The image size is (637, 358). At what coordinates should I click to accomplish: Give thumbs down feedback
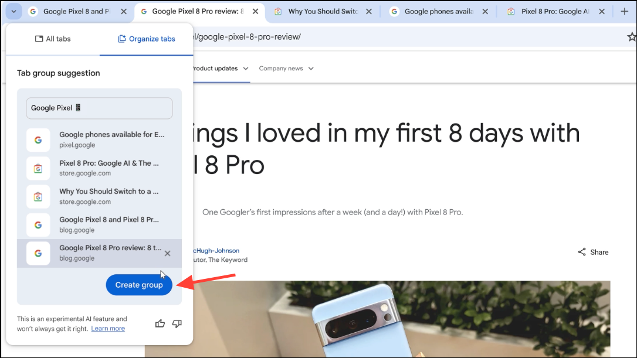click(177, 323)
